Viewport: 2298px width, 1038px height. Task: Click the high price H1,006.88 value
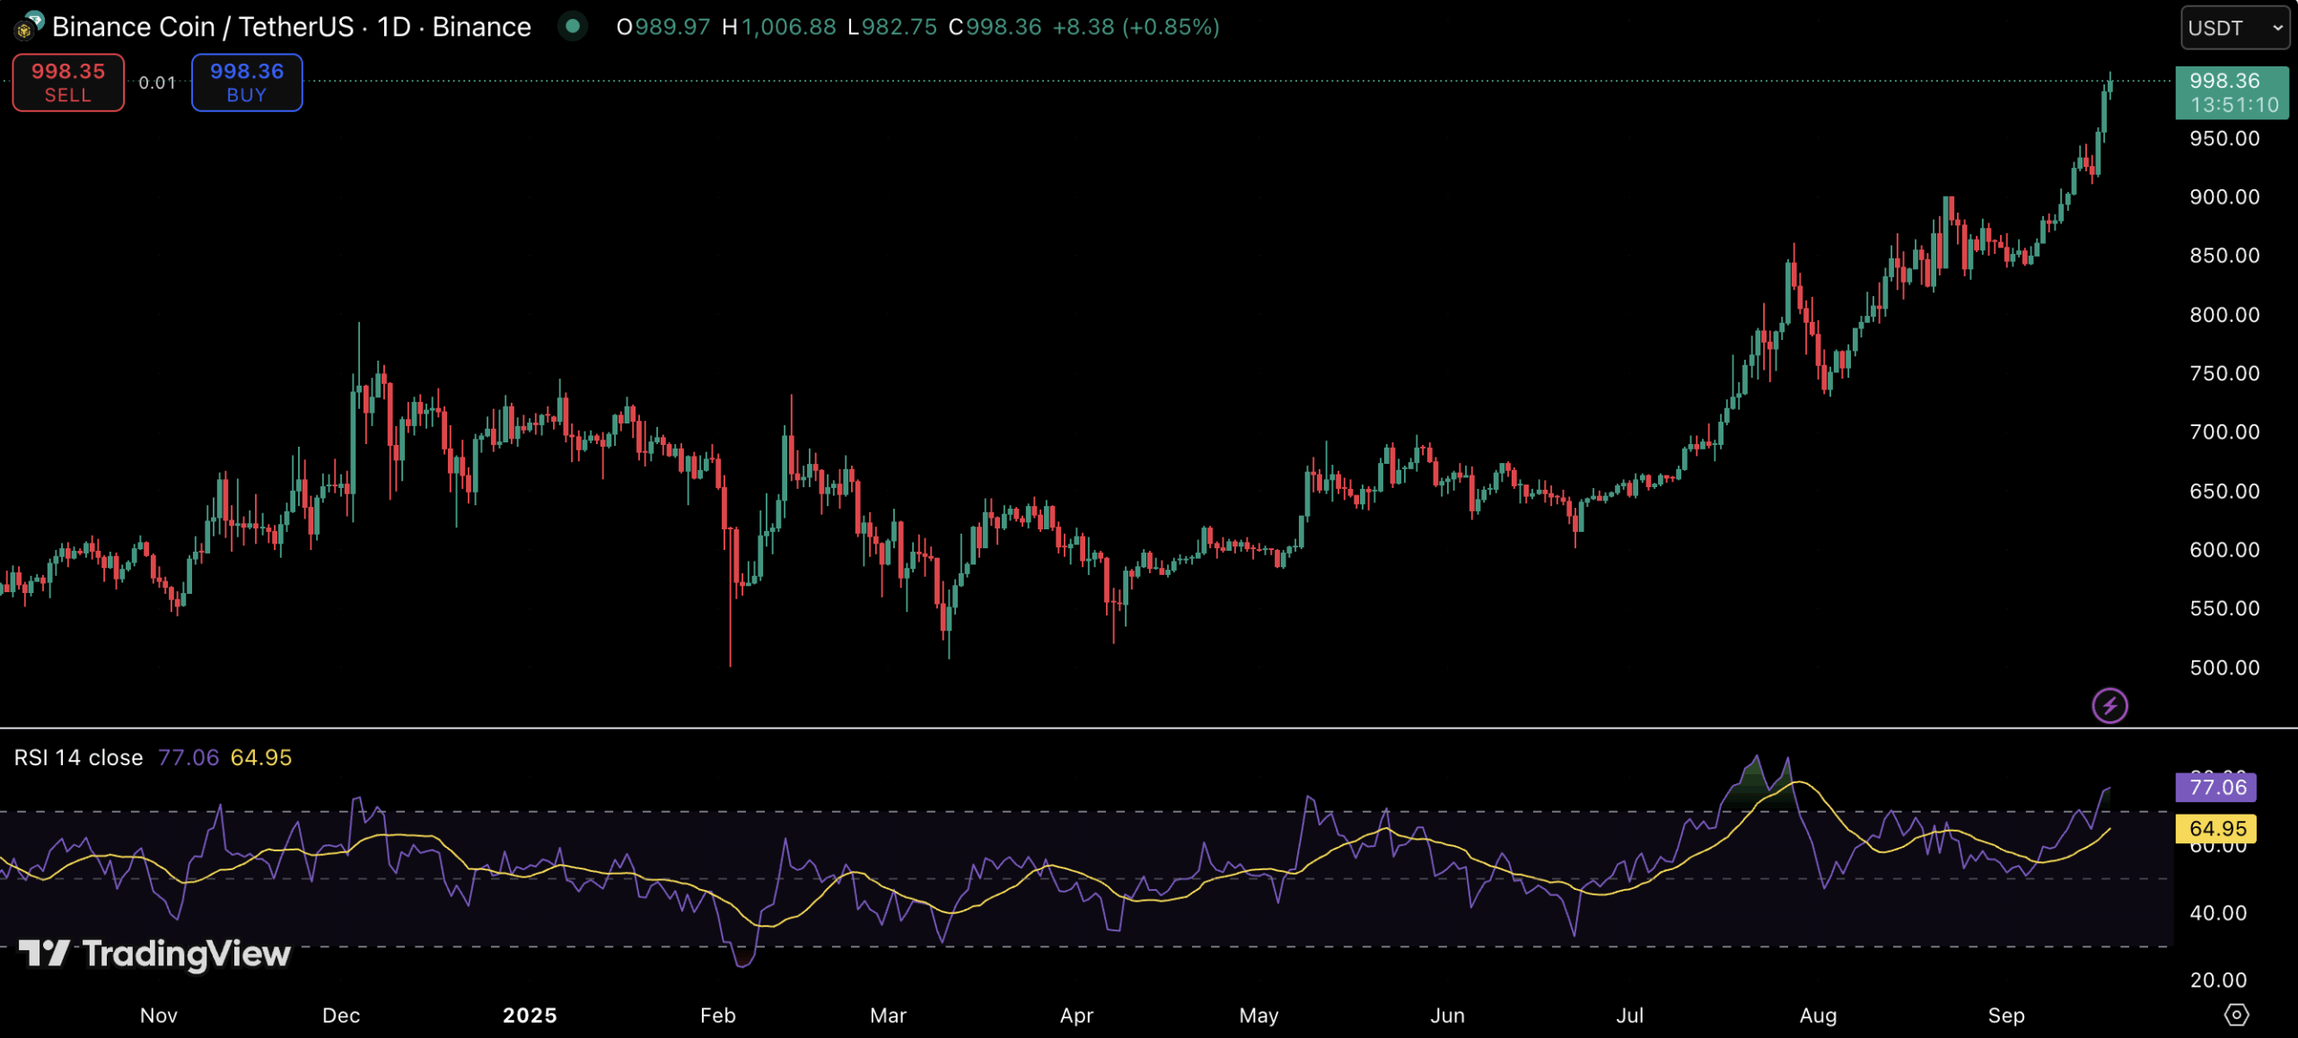pos(779,27)
